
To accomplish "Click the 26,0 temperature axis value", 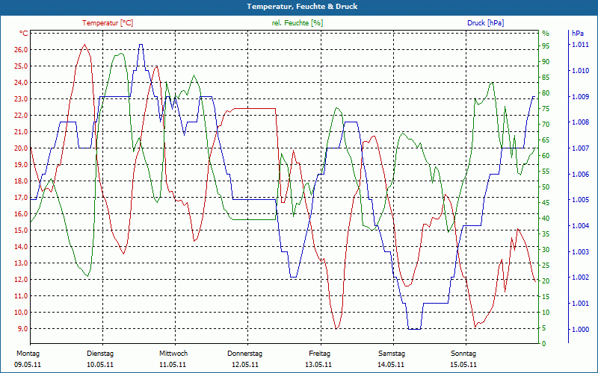I will (x=21, y=50).
